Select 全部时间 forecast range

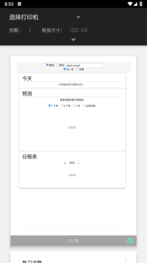tap(84, 106)
